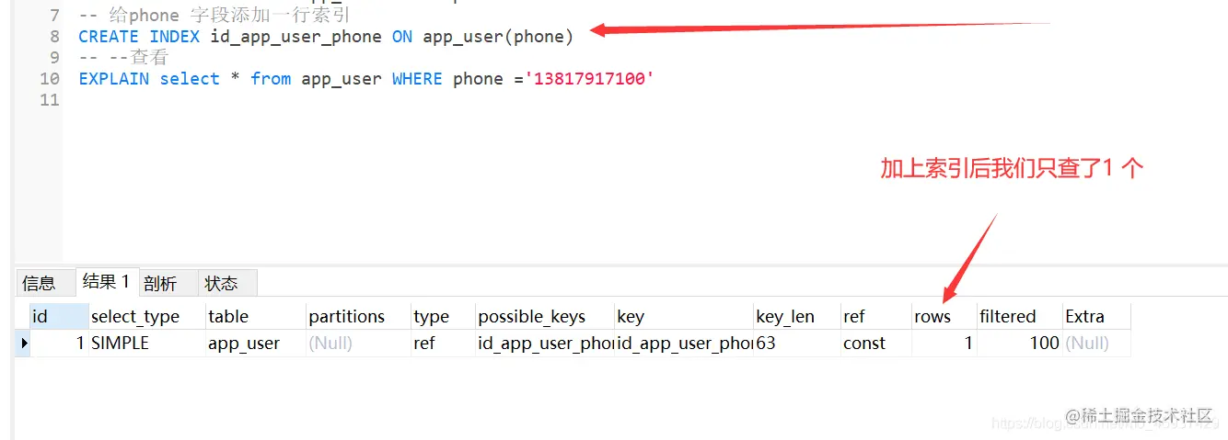Click the id column header
1228x440 pixels.
tap(59, 316)
